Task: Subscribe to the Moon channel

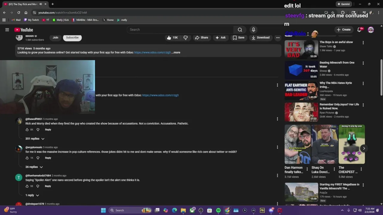Action: pos(72,38)
